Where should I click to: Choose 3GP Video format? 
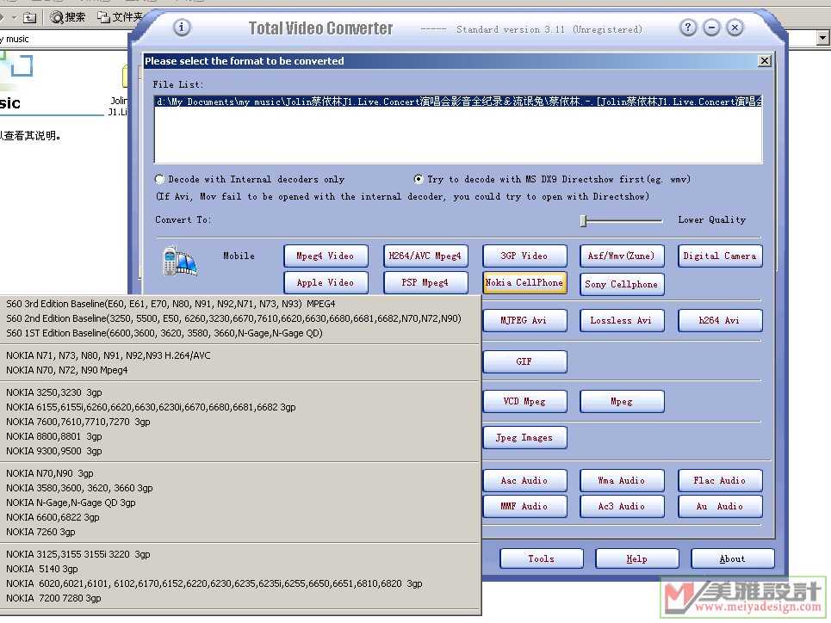tap(524, 256)
